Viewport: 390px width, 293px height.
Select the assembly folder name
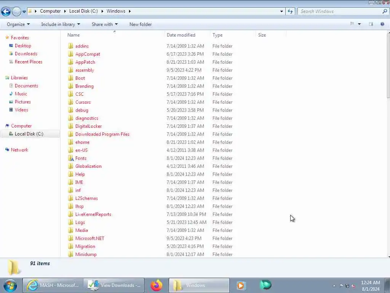click(x=85, y=70)
